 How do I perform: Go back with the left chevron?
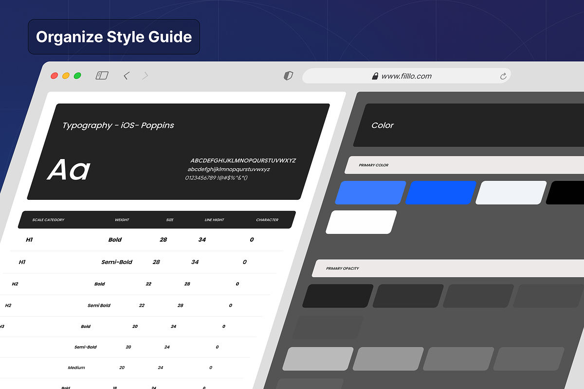point(126,76)
